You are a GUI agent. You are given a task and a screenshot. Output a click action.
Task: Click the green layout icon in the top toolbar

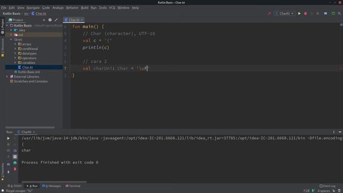coord(333,13)
